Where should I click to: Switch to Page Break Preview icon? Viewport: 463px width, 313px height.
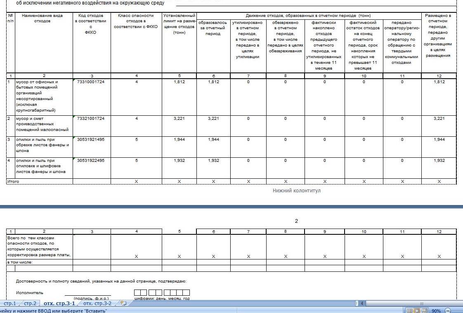[x=424, y=311]
